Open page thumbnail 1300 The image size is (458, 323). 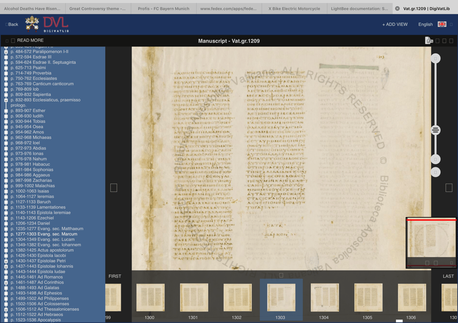[x=150, y=298]
